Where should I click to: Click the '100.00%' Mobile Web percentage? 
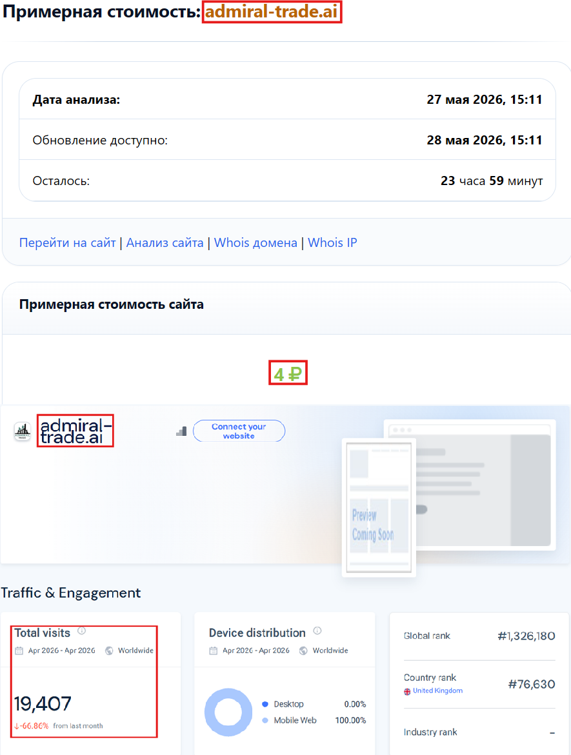pos(350,720)
